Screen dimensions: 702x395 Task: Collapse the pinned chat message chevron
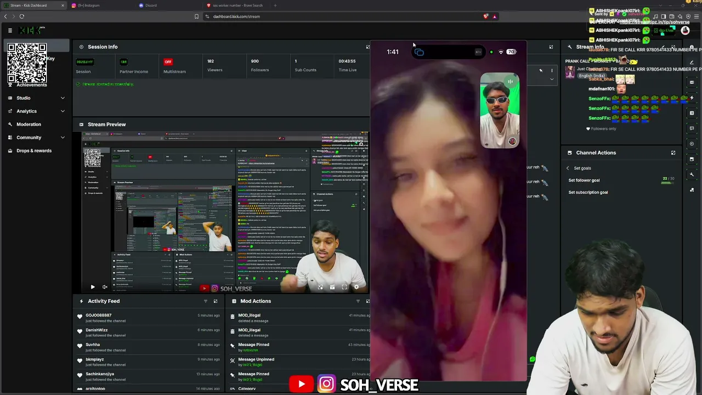click(x=552, y=80)
